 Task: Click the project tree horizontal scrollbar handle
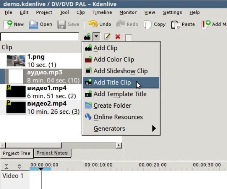33,145
